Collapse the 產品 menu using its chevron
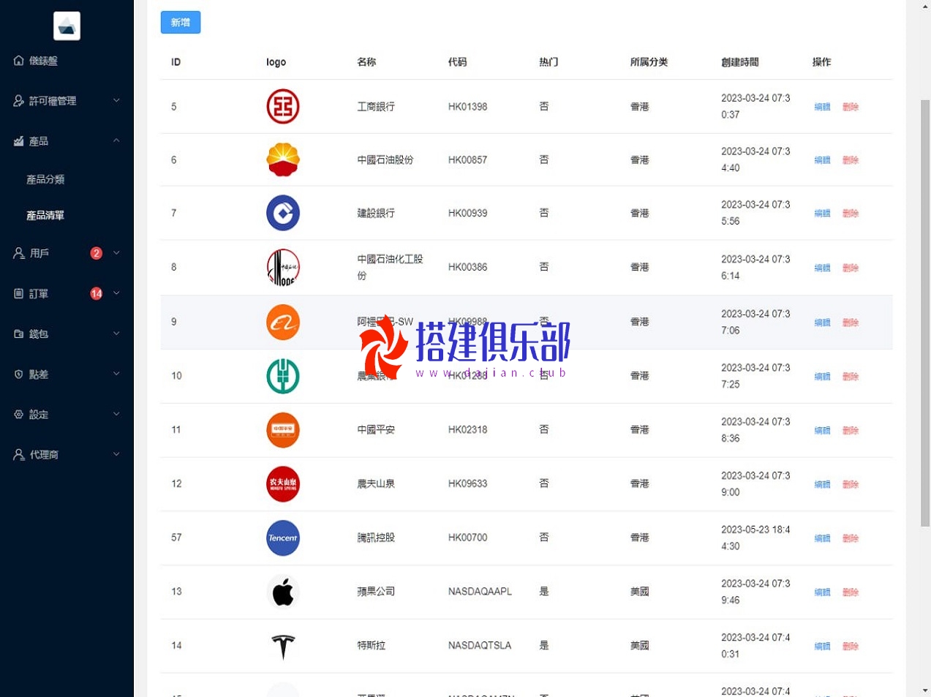 click(x=116, y=140)
